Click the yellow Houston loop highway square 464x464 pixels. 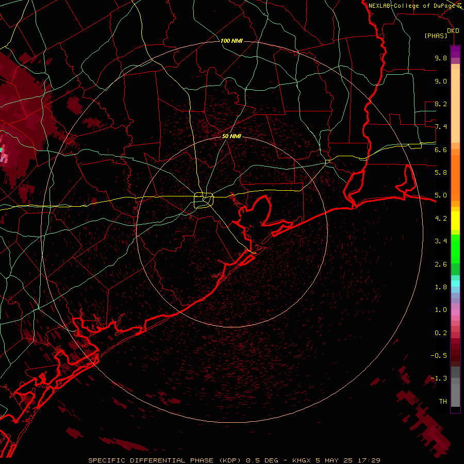(204, 201)
